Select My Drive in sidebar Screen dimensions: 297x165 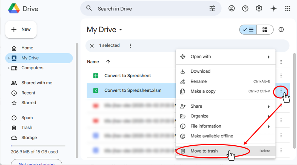(39, 58)
